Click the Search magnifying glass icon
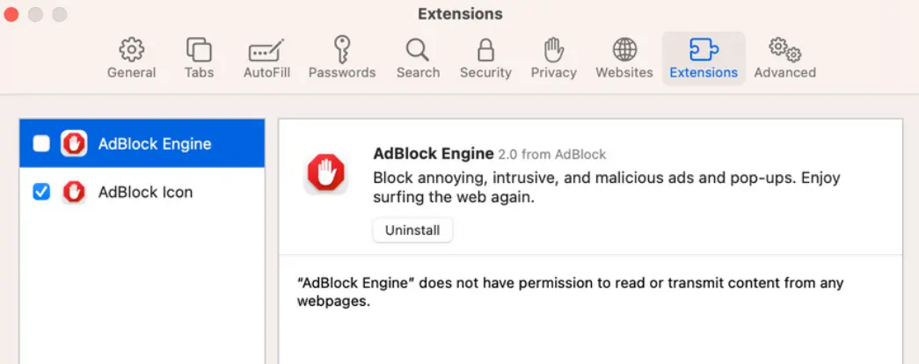The width and height of the screenshot is (919, 364). [418, 49]
